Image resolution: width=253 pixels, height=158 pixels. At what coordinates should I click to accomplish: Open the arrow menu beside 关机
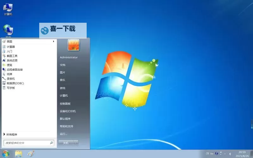click(76, 143)
